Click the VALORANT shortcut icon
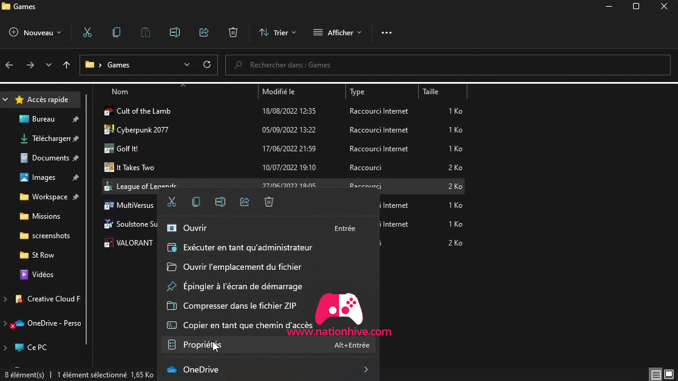The image size is (678, 381). pos(109,243)
